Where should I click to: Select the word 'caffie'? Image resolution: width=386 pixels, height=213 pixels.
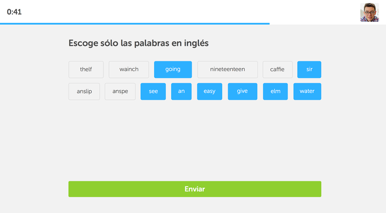277,70
